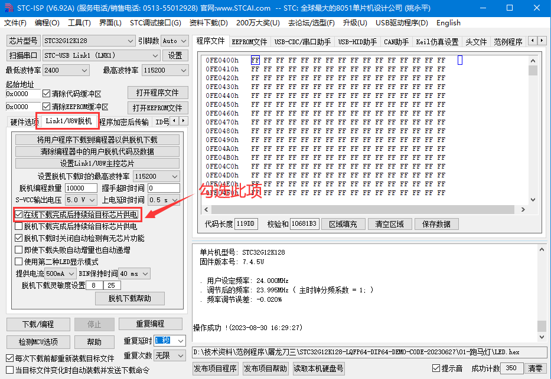
Task: Click hex view vertical scrollbar thumb
Action: [x=533, y=70]
